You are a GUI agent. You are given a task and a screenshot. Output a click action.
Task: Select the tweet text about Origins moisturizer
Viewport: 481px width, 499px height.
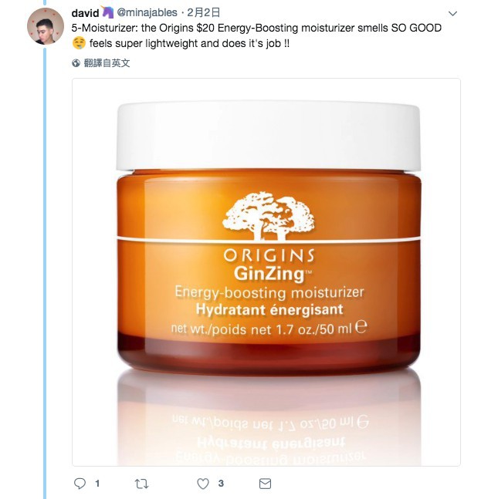tap(256, 35)
